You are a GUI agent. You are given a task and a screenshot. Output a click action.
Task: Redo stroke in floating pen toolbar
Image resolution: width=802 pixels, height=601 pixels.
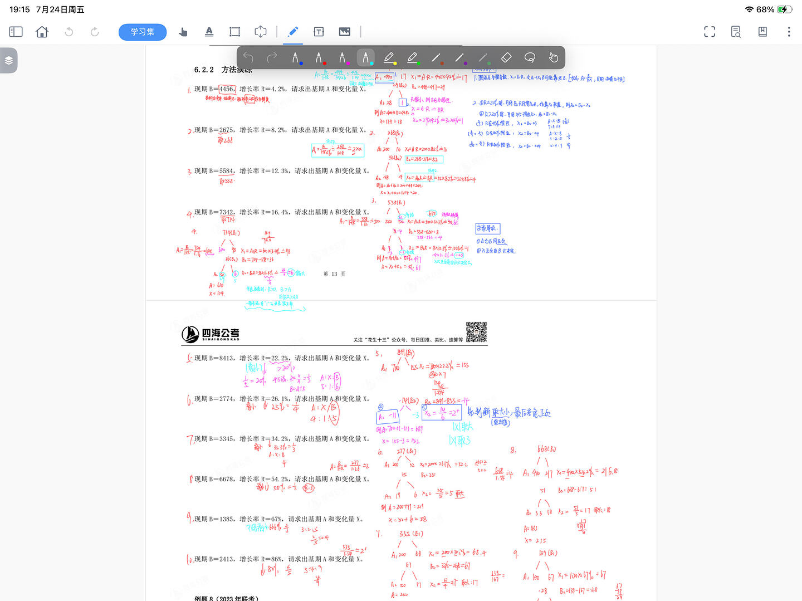(272, 57)
